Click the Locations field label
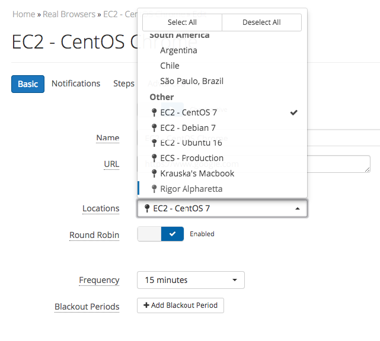380x341 pixels. click(101, 208)
